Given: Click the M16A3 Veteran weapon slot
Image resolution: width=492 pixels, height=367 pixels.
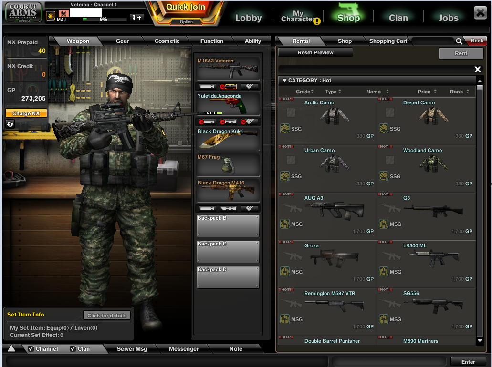Looking at the screenshot, I should point(228,69).
